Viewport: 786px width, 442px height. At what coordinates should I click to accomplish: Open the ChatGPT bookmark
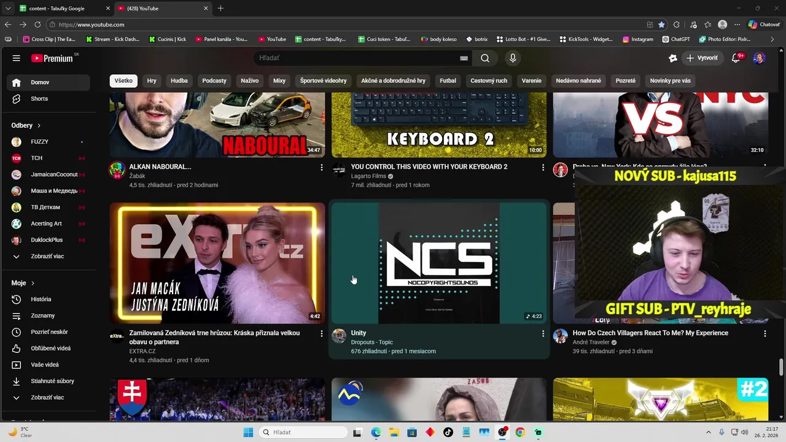click(x=676, y=39)
